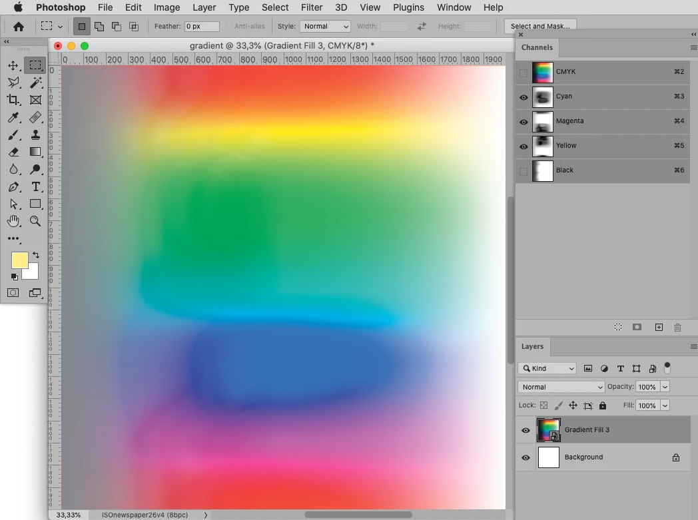Click Intersect with Selection mode button
698x520 pixels.
134,27
